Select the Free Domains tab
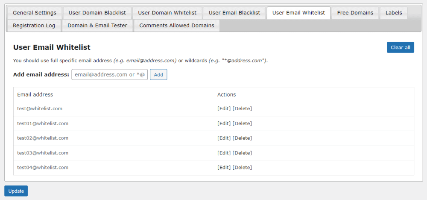 point(355,13)
